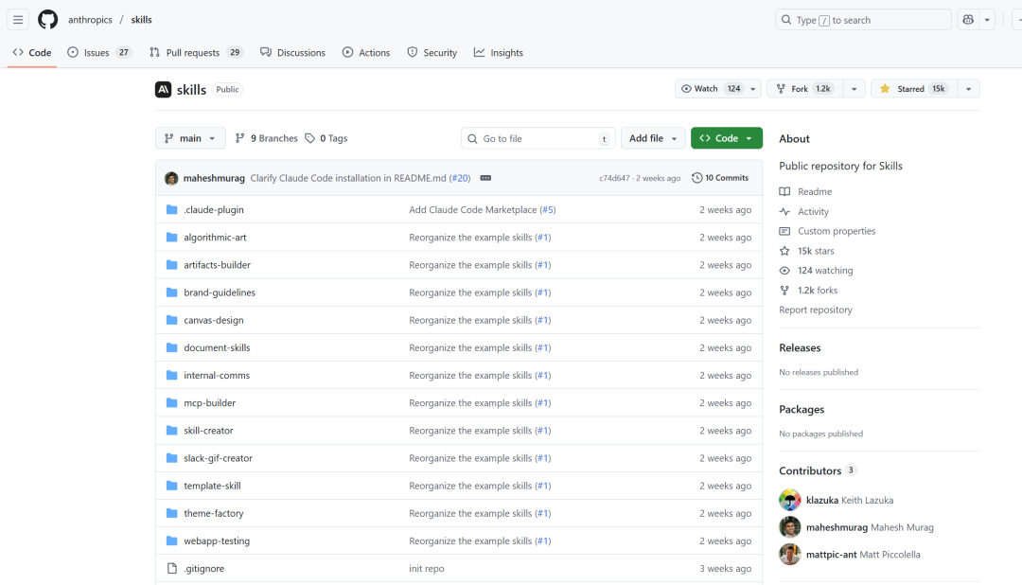Open the algorithmic-art folder

(215, 238)
